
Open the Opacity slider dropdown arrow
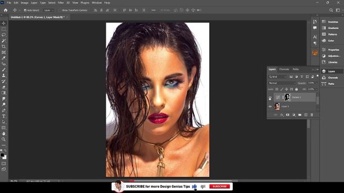pos(317,83)
